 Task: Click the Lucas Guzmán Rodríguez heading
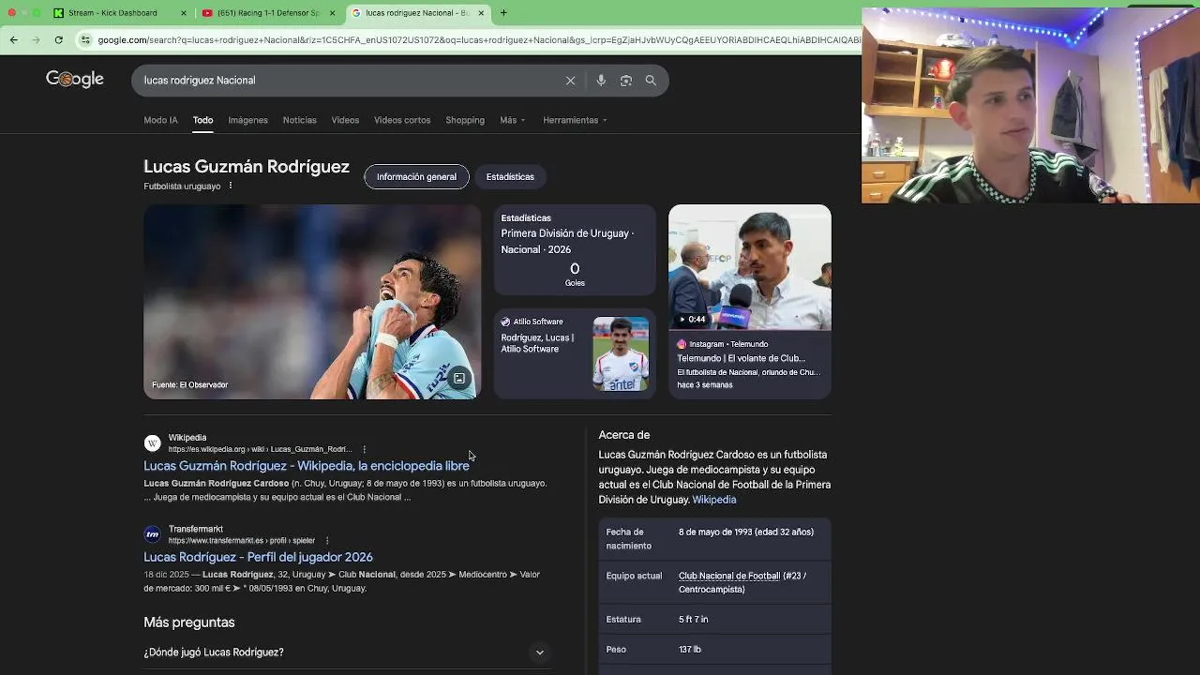pos(247,167)
